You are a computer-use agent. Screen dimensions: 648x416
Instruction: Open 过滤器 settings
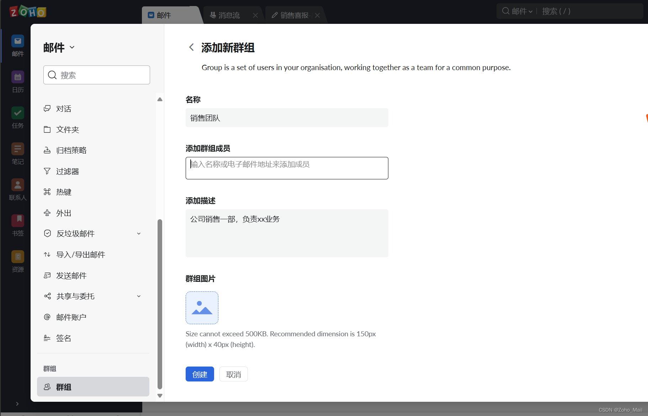click(93, 171)
